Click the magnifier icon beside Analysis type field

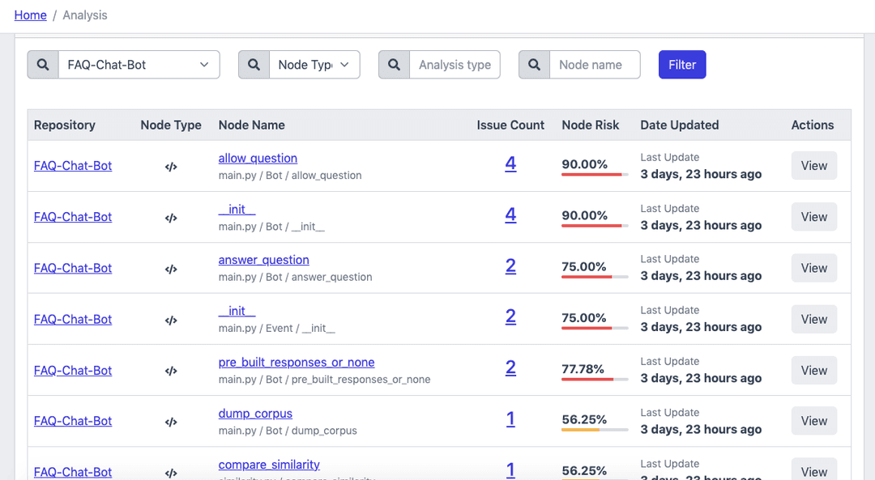(x=394, y=65)
